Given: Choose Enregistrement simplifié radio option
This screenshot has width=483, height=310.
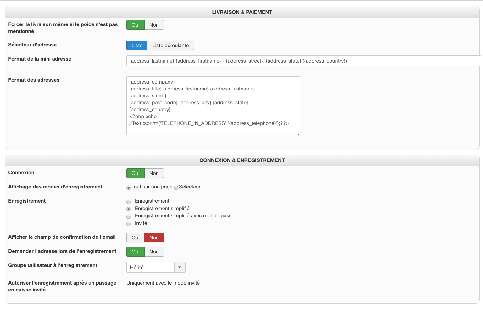Looking at the screenshot, I should pos(129,209).
